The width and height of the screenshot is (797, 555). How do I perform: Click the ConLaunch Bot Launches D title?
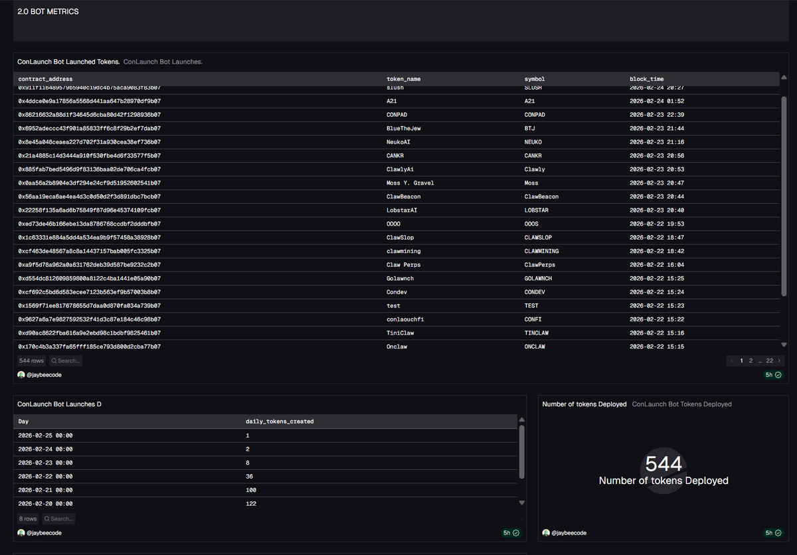click(59, 404)
